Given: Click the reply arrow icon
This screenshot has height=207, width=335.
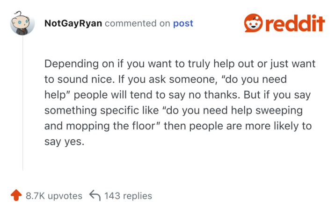Looking at the screenshot, I should [95, 195].
